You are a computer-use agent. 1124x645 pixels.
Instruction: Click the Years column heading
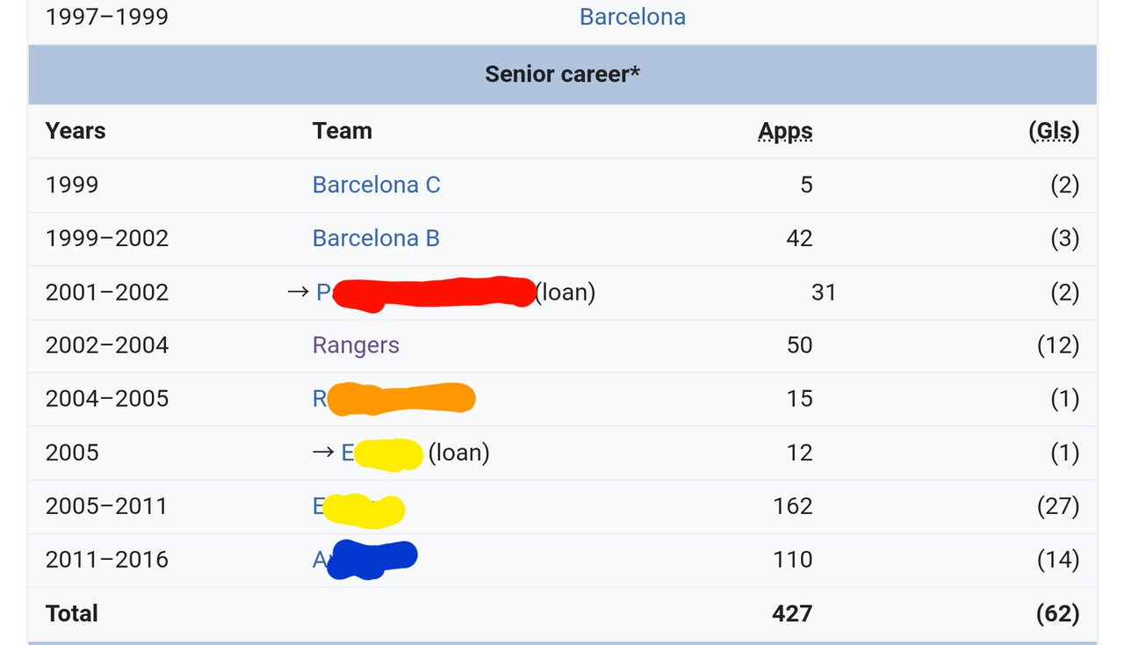click(x=76, y=131)
